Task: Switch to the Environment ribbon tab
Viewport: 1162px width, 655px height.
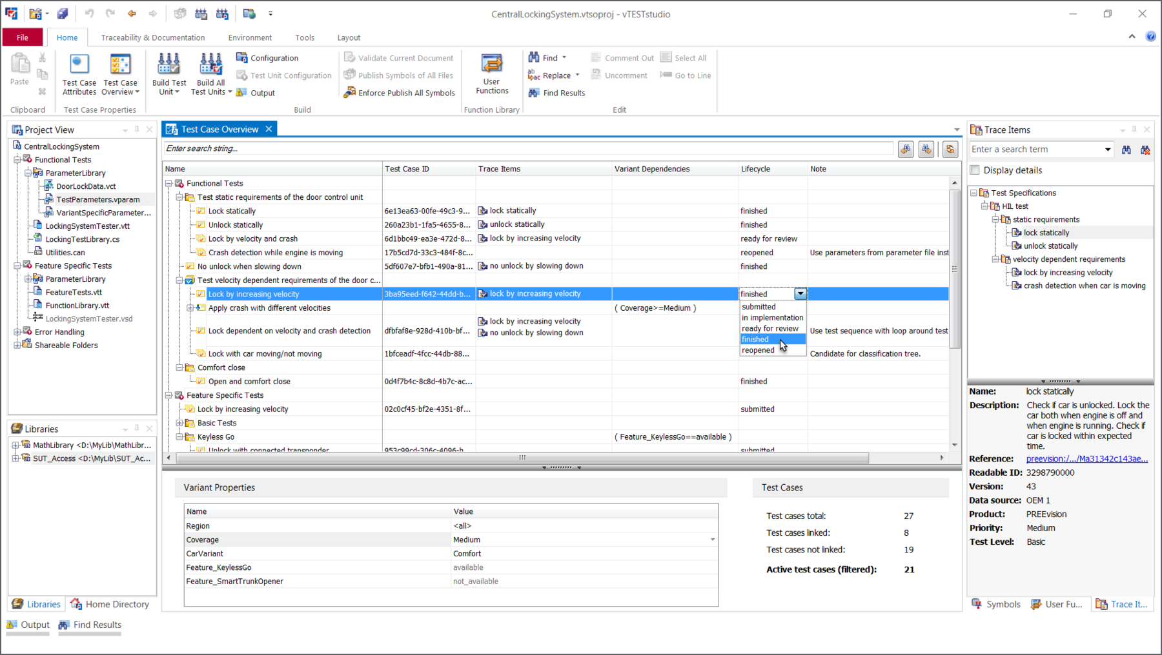Action: [250, 37]
